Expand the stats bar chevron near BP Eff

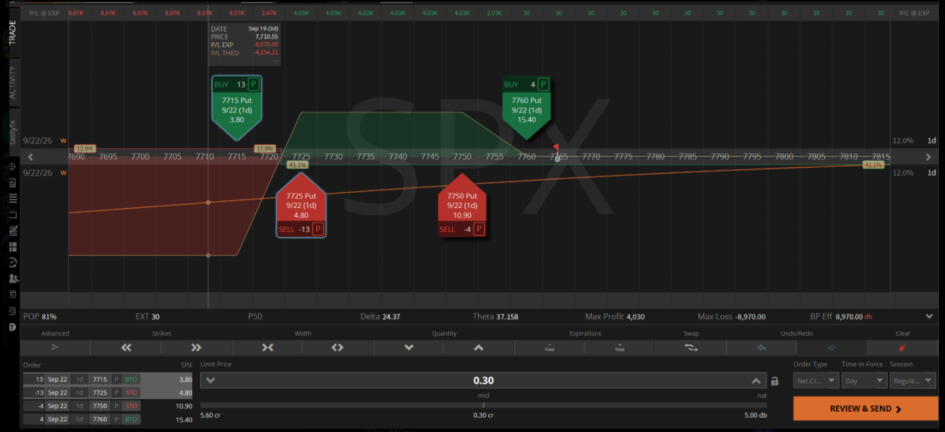point(929,316)
